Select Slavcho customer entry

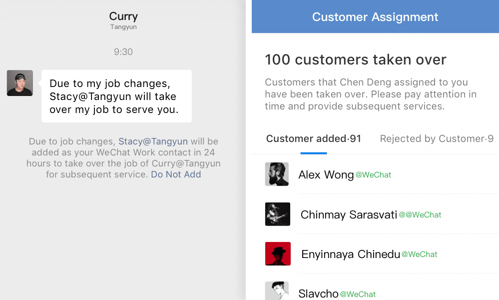[x=375, y=287]
